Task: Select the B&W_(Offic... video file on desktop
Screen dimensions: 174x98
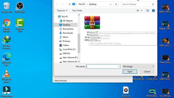Action: pos(166,9)
